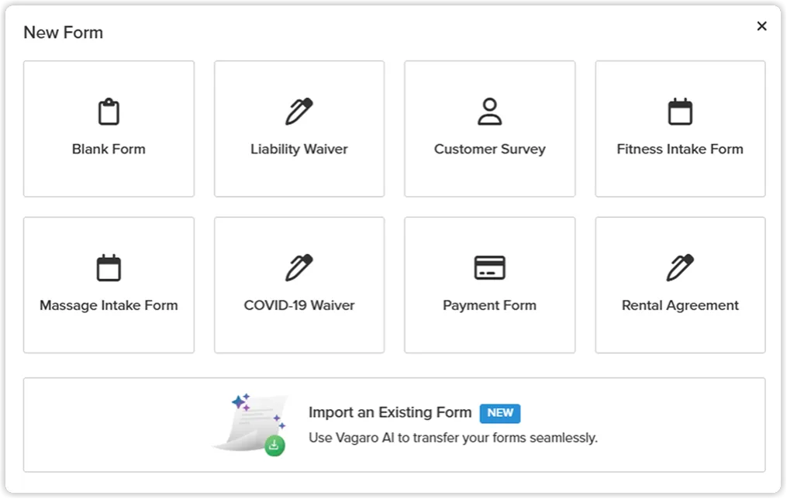This screenshot has width=787, height=499.
Task: Click Import an Existing Form heading
Action: [389, 412]
